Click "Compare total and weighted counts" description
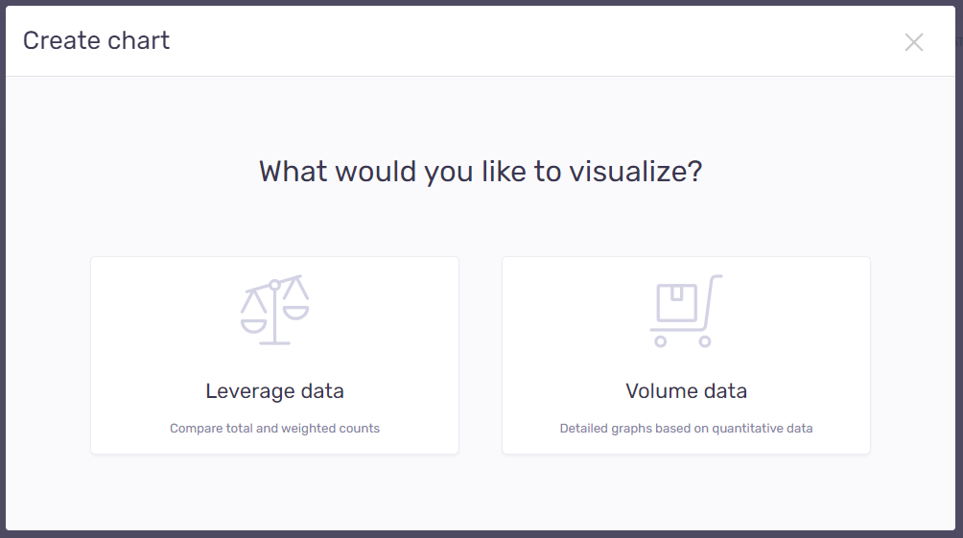Screen dimensions: 963x538 (x=274, y=429)
